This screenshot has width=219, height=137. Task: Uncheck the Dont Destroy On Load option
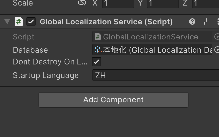coord(96,62)
